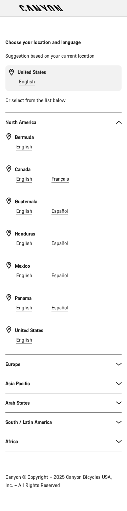Choose Français for Canada
Viewport: 127px width, 511px height.
tap(60, 179)
